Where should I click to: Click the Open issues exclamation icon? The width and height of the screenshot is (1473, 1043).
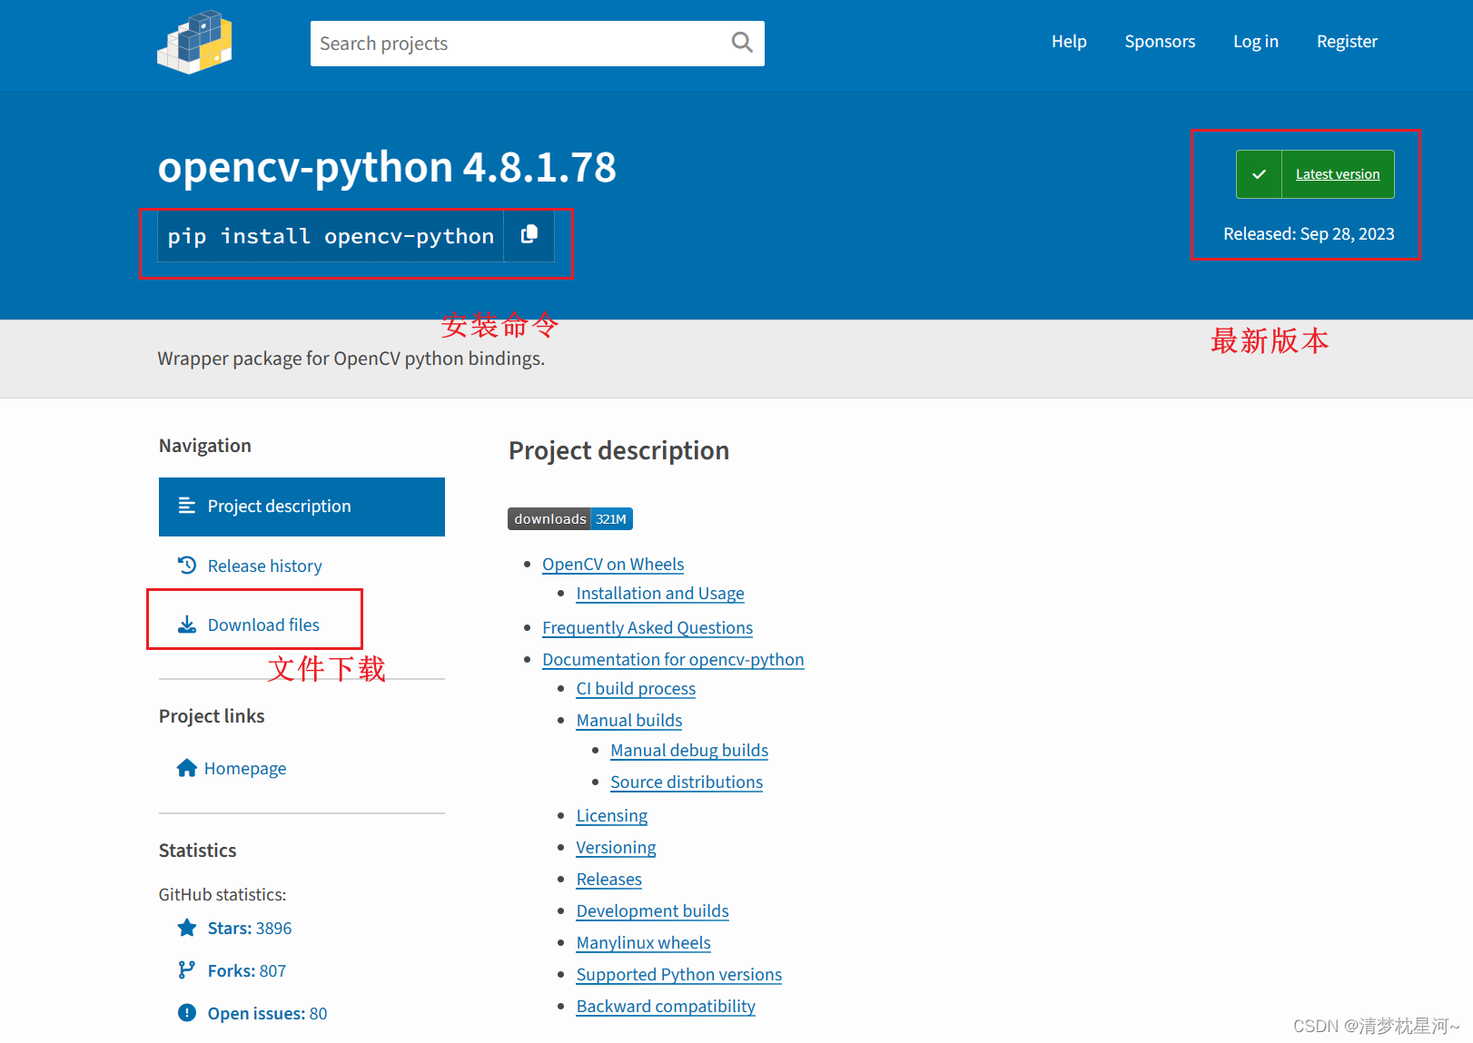click(187, 1013)
